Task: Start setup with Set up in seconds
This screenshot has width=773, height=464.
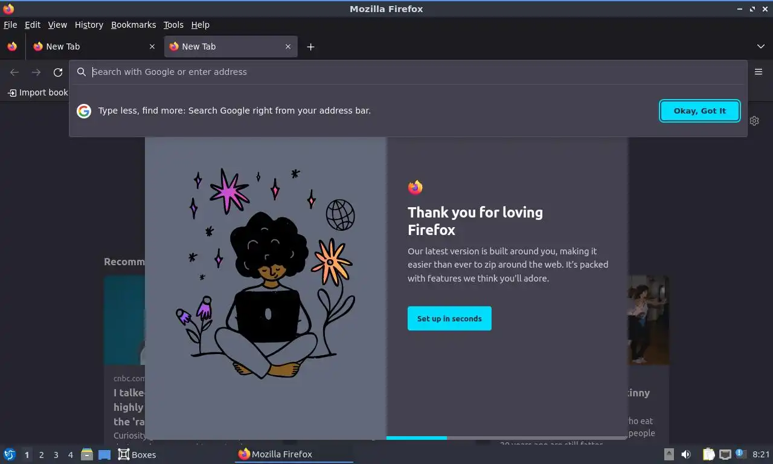Action: pyautogui.click(x=449, y=318)
